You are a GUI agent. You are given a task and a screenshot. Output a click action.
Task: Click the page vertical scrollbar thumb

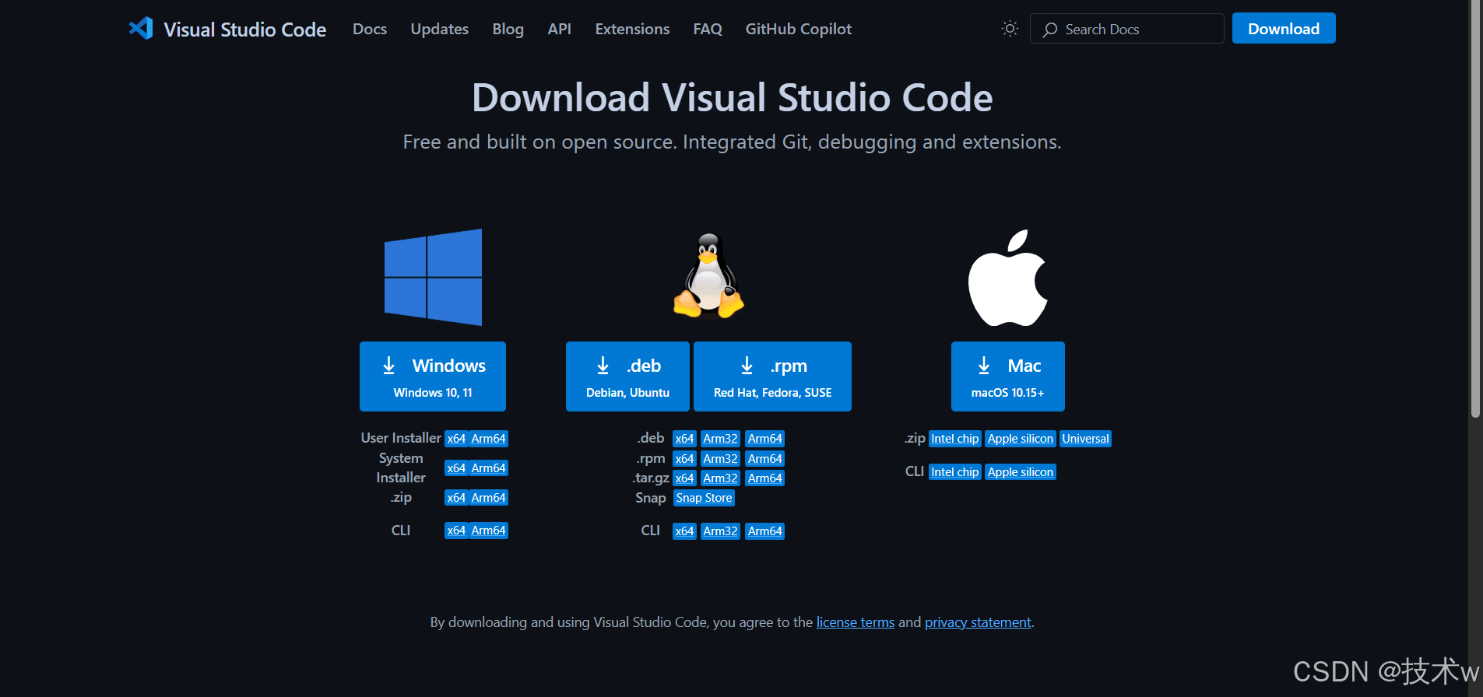(x=1475, y=208)
